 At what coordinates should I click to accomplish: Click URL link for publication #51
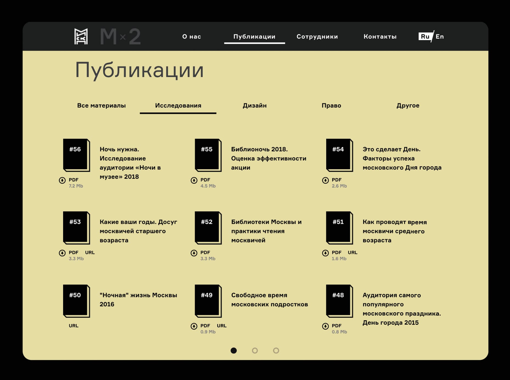353,253
